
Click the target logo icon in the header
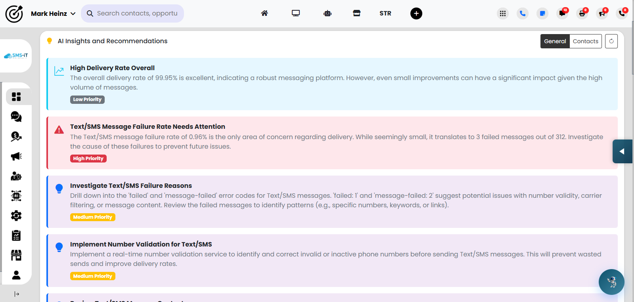(x=14, y=14)
